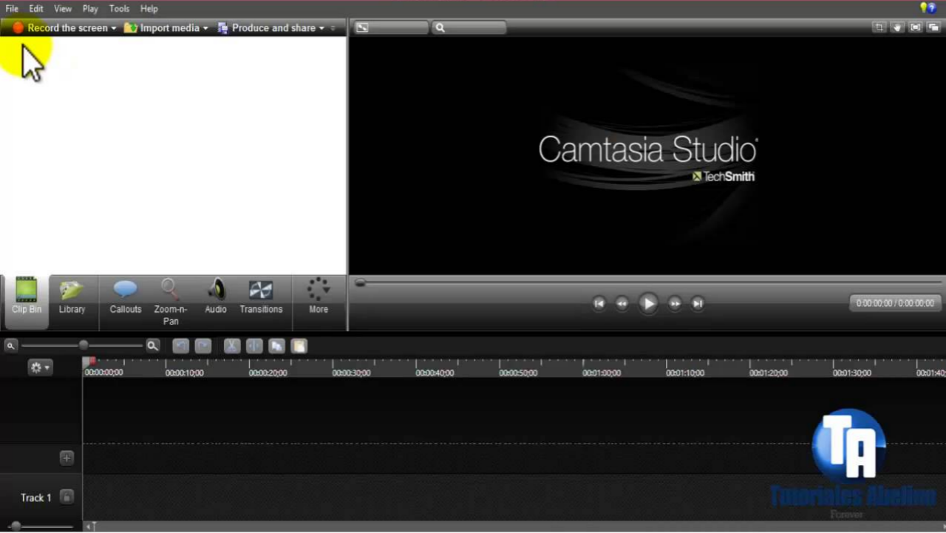Toggle the Track 1 lock
The width and height of the screenshot is (946, 533).
point(67,498)
